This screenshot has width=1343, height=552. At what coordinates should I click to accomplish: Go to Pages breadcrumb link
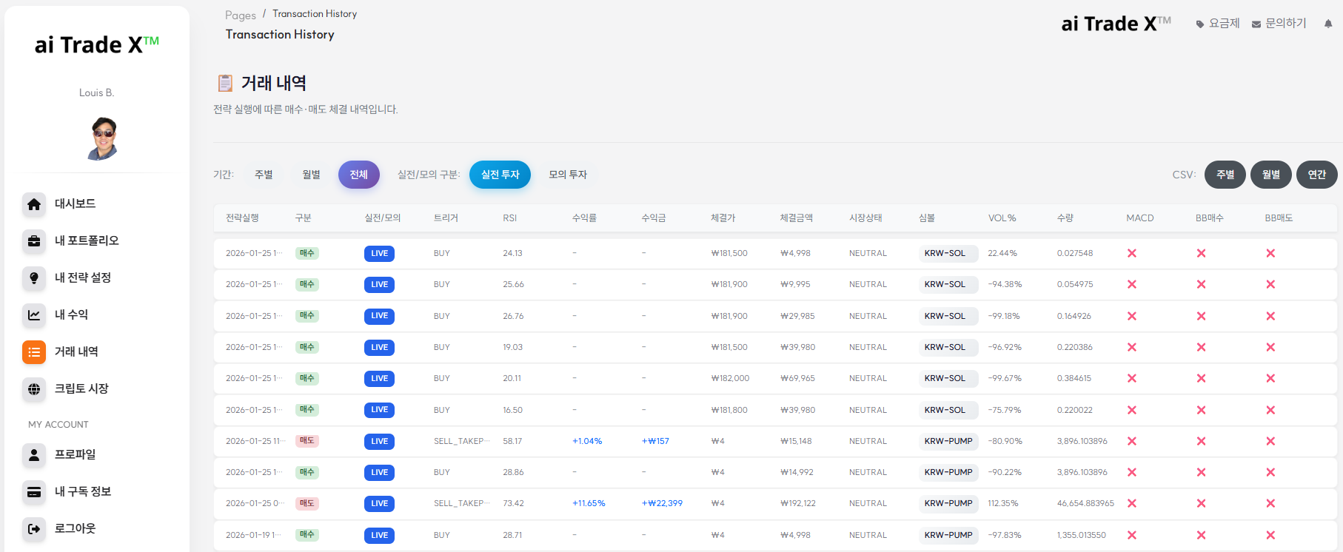(241, 15)
